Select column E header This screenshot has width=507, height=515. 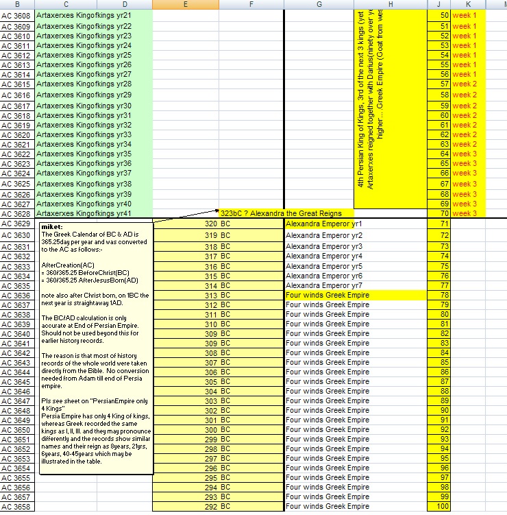click(186, 4)
